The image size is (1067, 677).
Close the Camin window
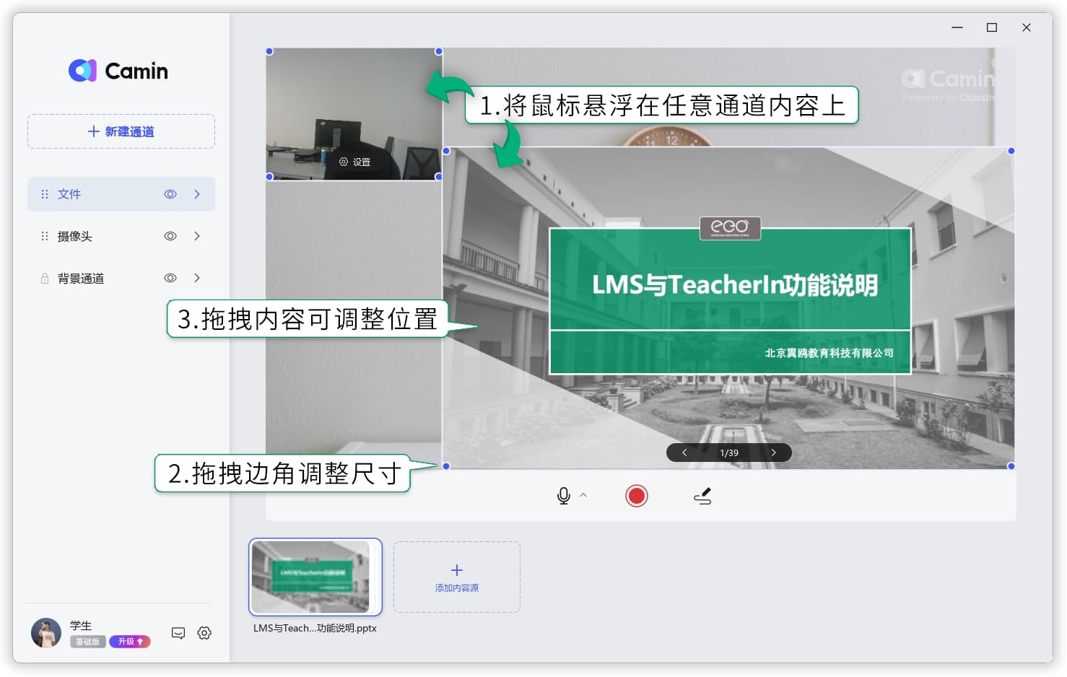click(x=1027, y=27)
